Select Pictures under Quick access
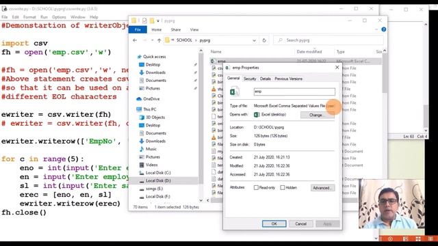The height and width of the screenshot is (246, 438). coord(153,88)
